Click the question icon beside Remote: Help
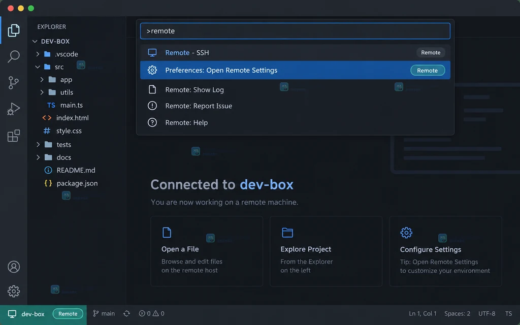This screenshot has height=325, width=520. pyautogui.click(x=152, y=122)
